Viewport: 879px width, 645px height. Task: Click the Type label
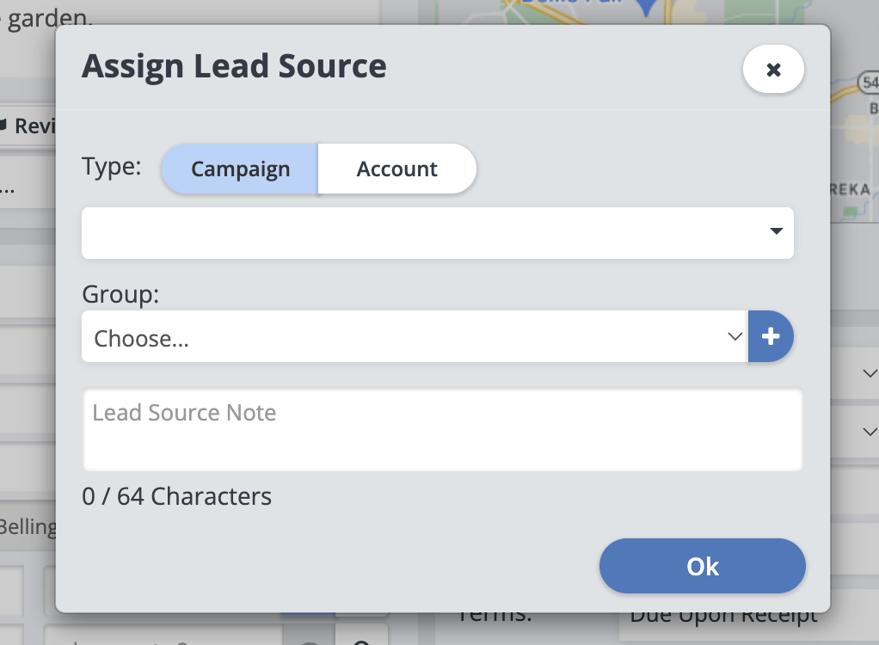tap(112, 166)
